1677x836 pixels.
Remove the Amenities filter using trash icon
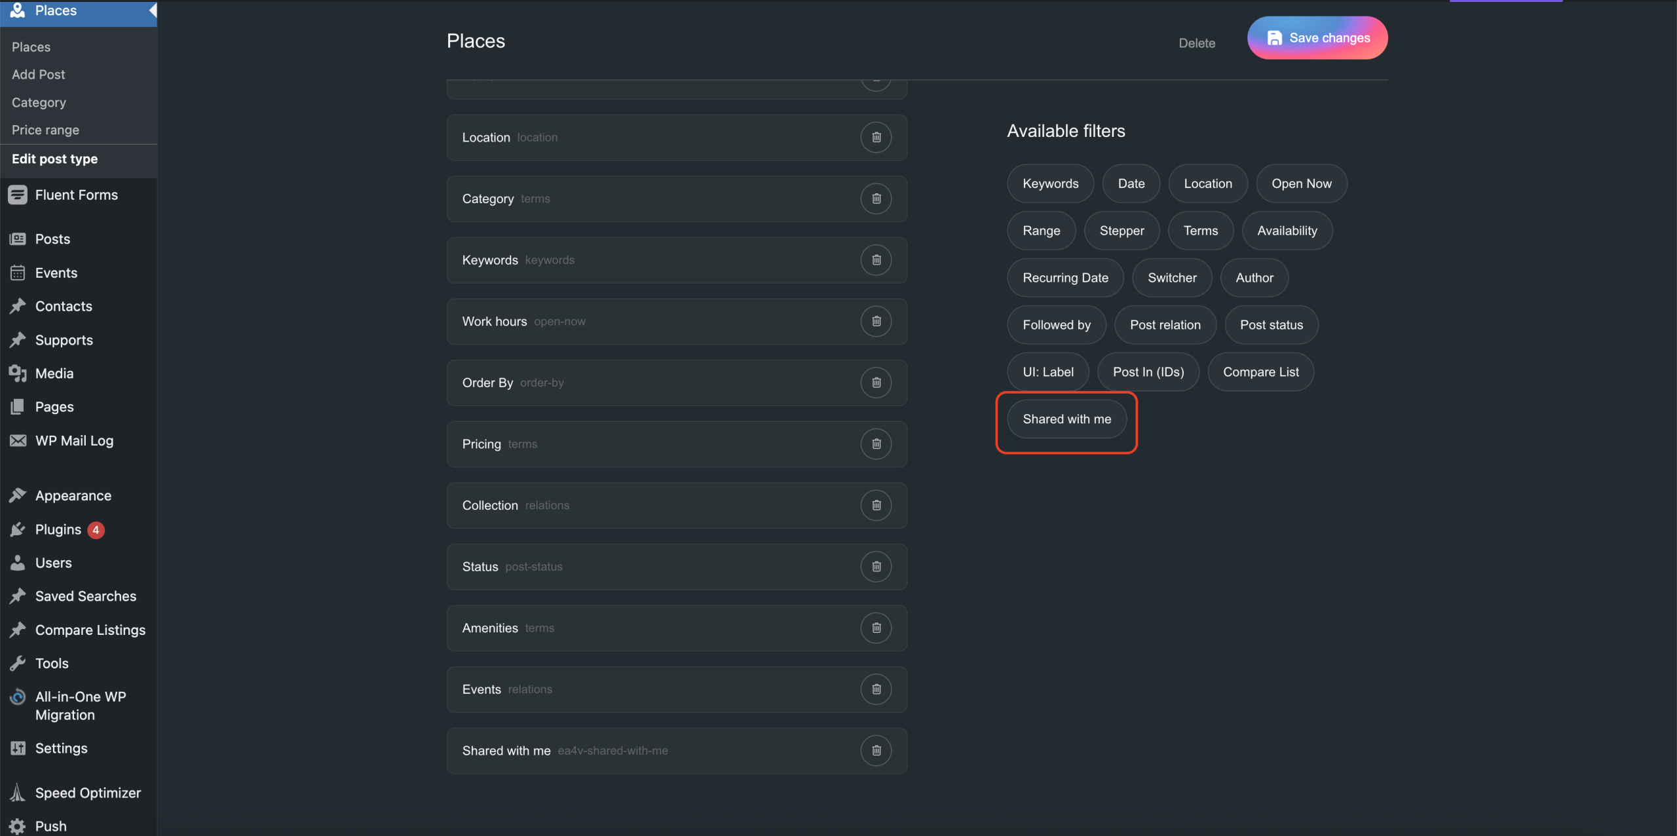[x=876, y=628]
